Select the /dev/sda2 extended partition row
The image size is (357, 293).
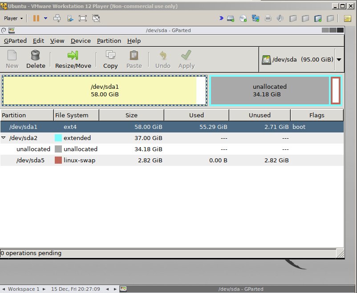172,138
